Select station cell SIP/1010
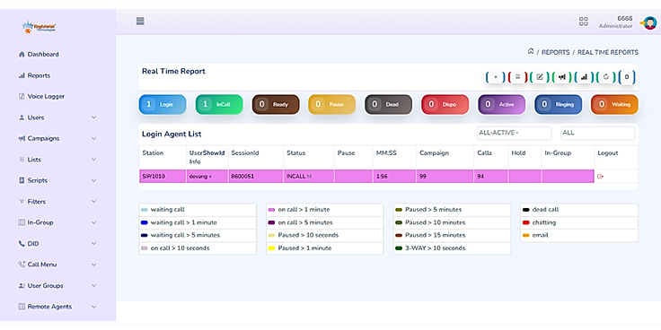This screenshot has width=661, height=330. (x=163, y=177)
